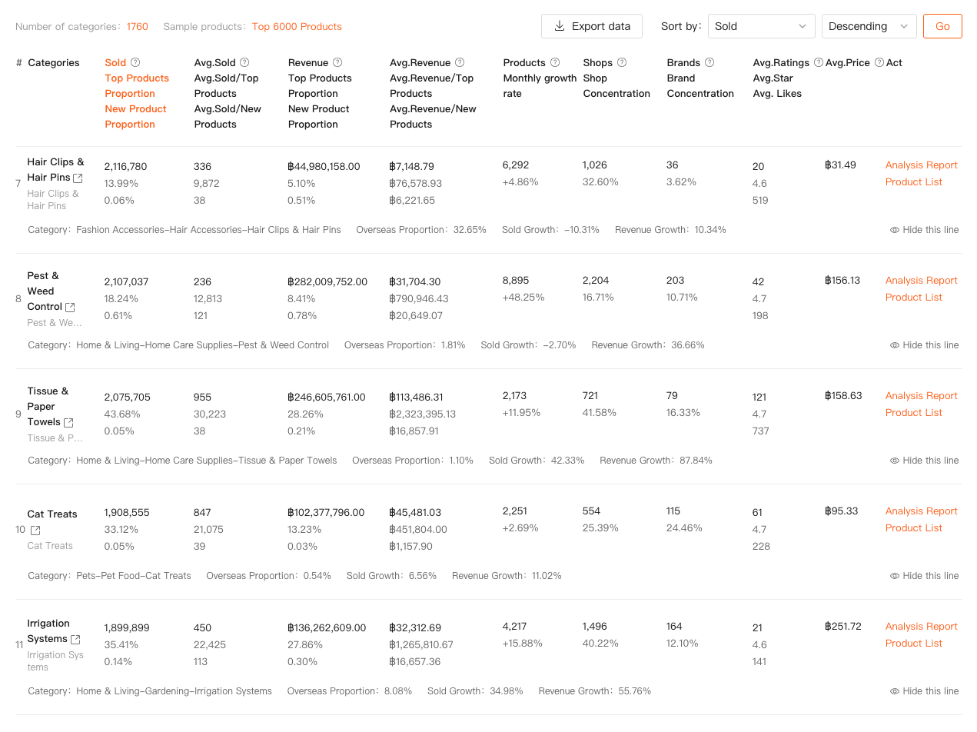Screen dimensions: 977x732
Task: Open Analysis Report for Pest & Weed Control
Action: pyautogui.click(x=921, y=281)
